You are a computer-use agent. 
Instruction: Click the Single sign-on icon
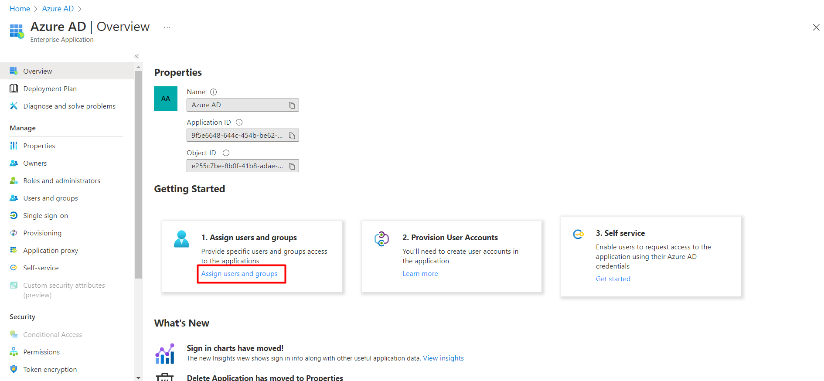point(14,215)
